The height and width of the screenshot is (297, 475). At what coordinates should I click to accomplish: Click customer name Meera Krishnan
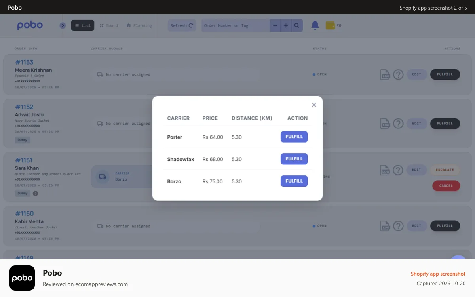(x=34, y=70)
